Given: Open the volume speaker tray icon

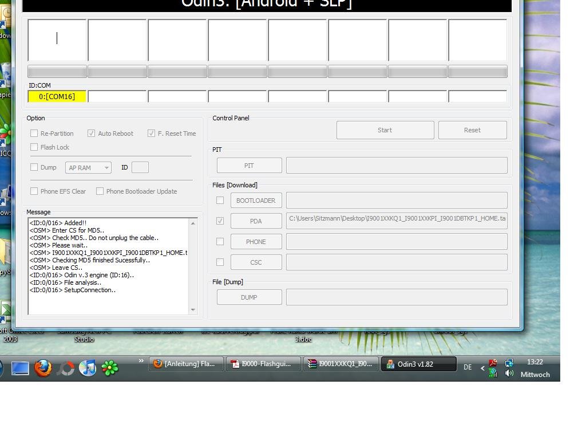Looking at the screenshot, I should (x=509, y=373).
